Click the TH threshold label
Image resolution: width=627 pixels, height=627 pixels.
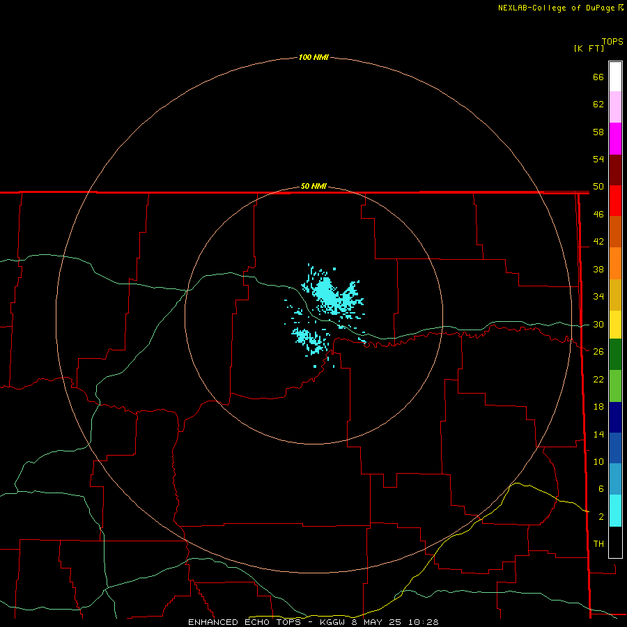click(x=598, y=544)
